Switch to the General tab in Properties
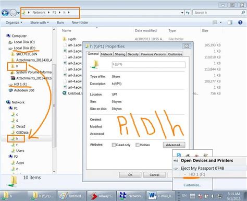 (93, 54)
